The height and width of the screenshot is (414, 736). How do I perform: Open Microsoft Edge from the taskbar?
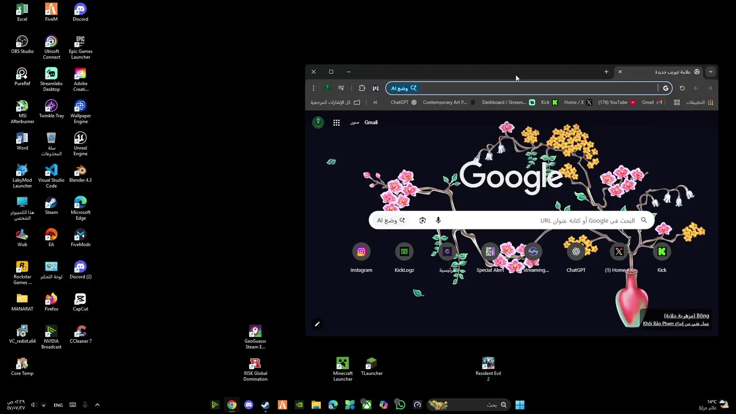333,405
